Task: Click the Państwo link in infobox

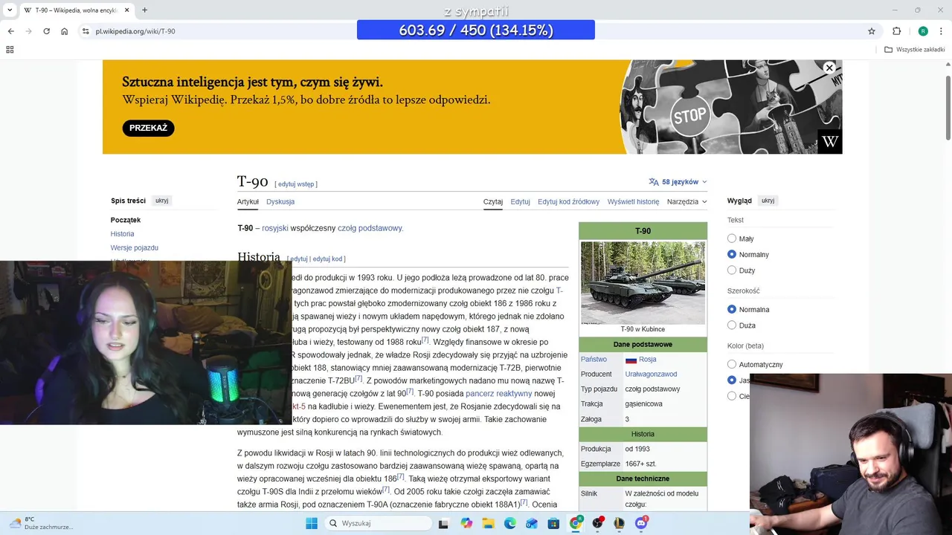Action: (594, 360)
